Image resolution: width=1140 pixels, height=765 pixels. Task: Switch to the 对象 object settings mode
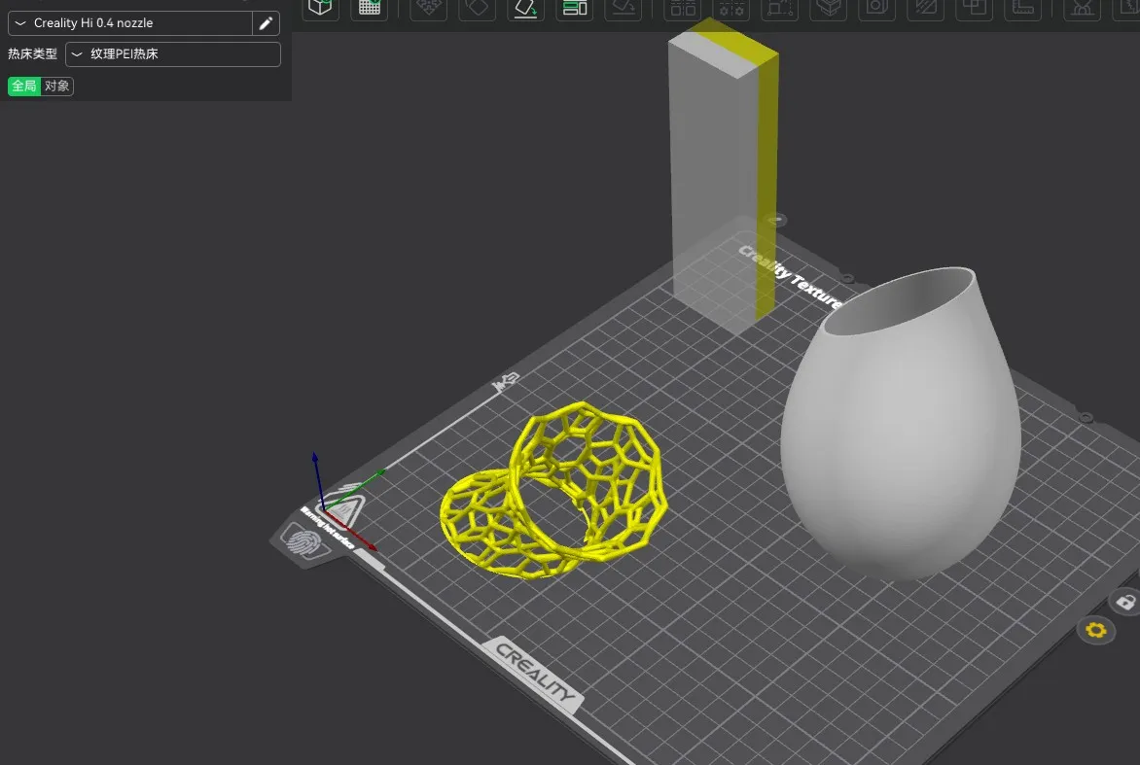(x=56, y=87)
